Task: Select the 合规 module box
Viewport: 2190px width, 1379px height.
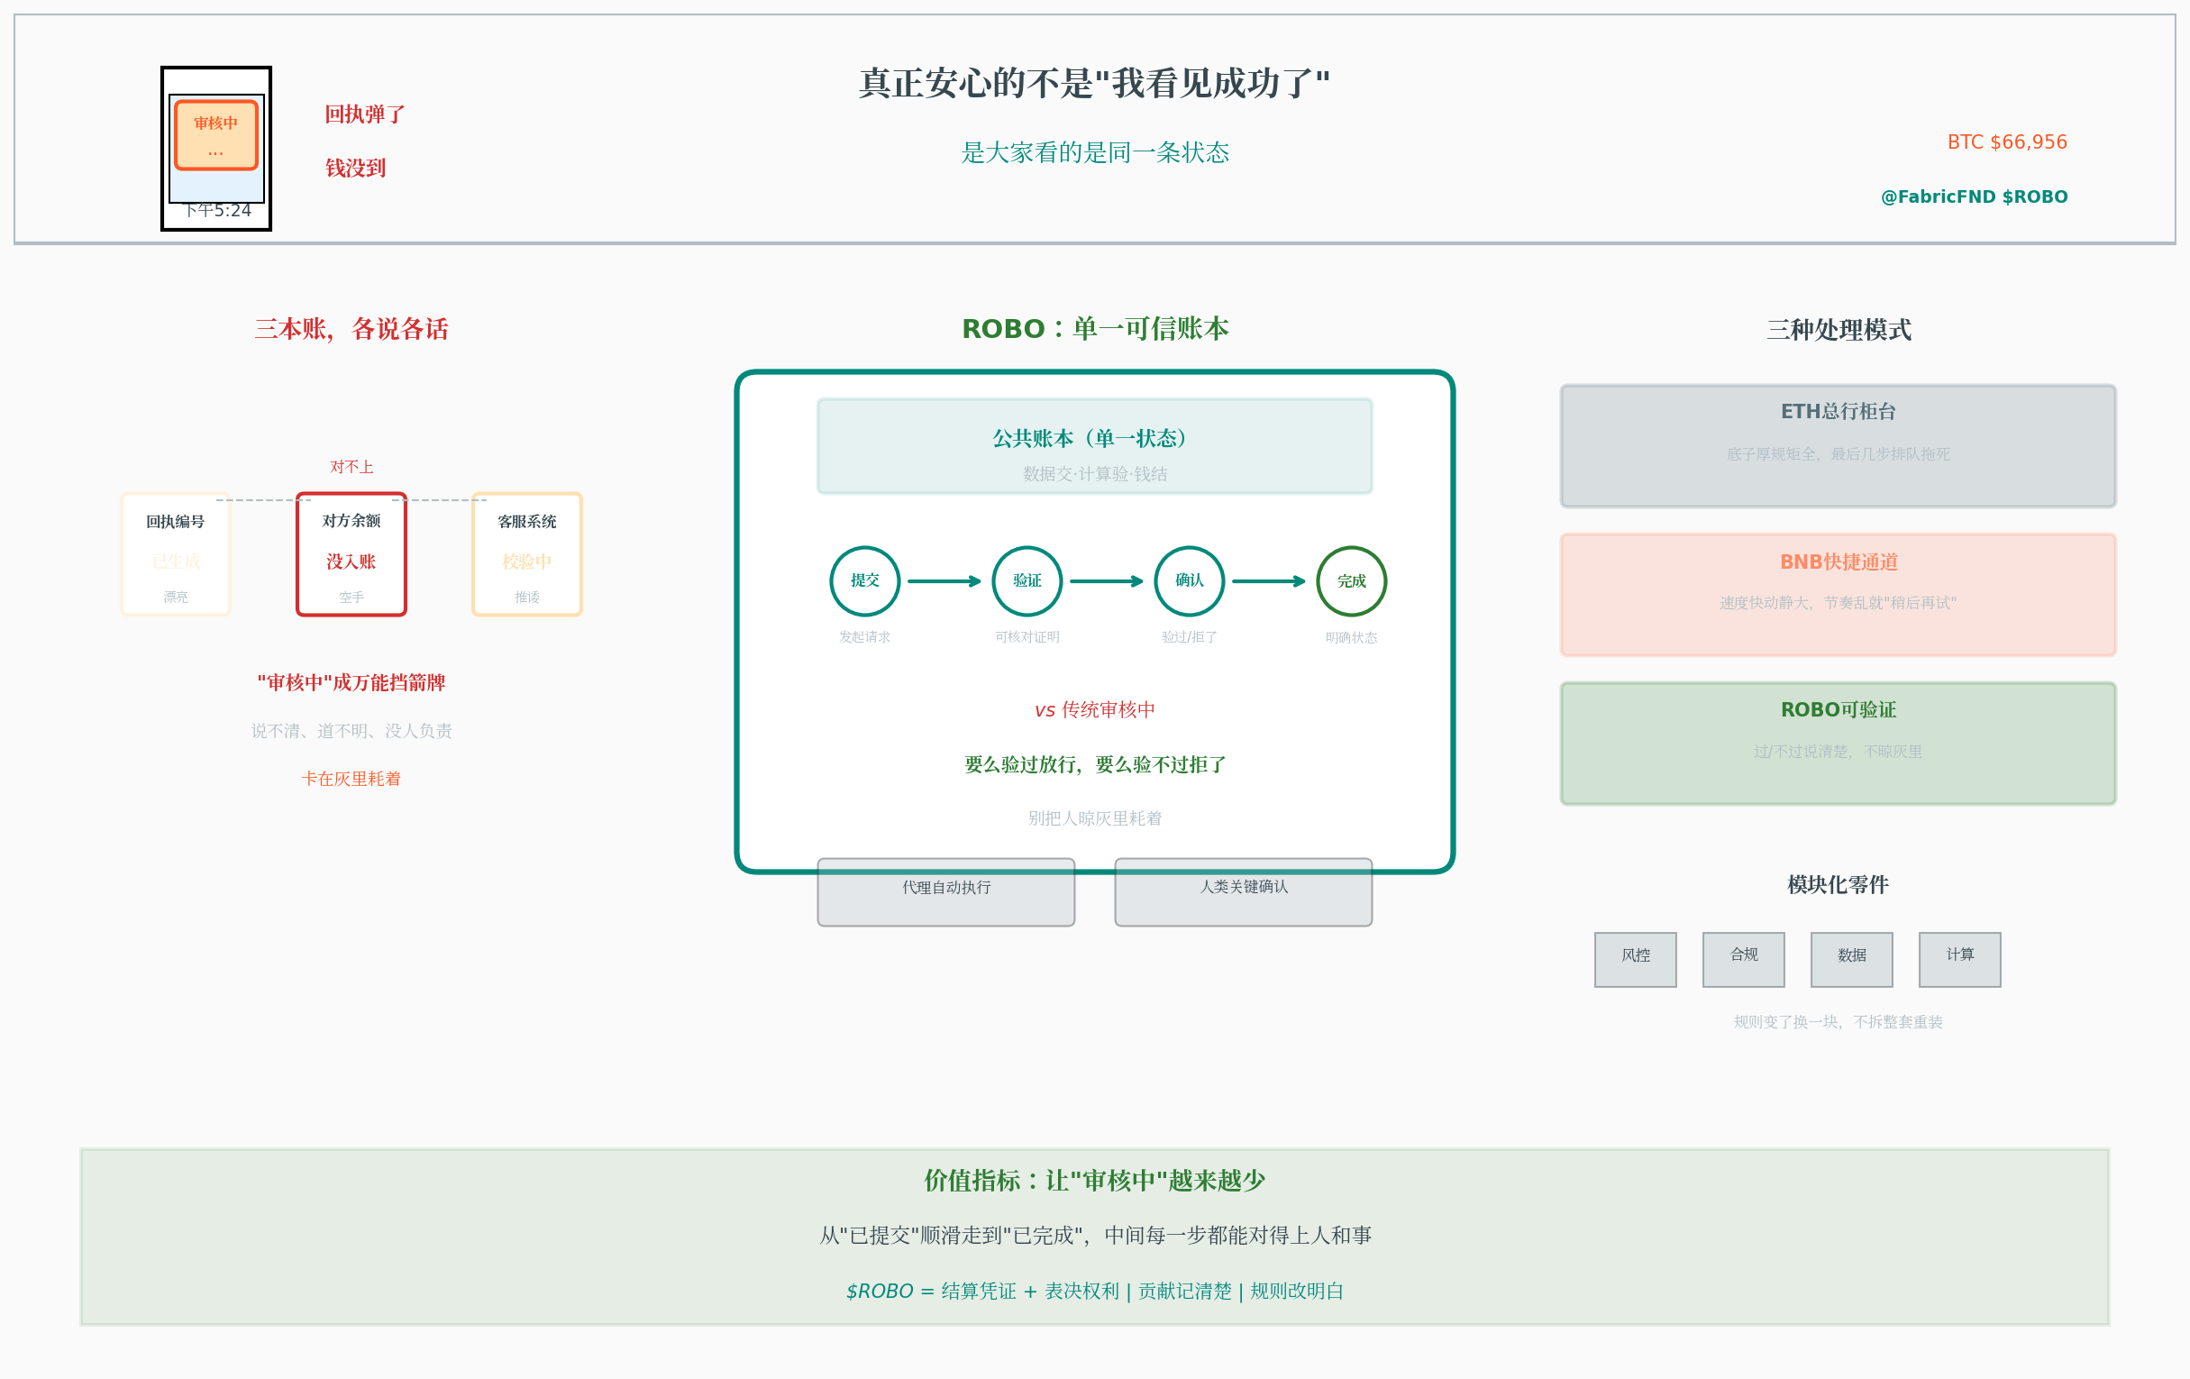Action: click(1744, 959)
